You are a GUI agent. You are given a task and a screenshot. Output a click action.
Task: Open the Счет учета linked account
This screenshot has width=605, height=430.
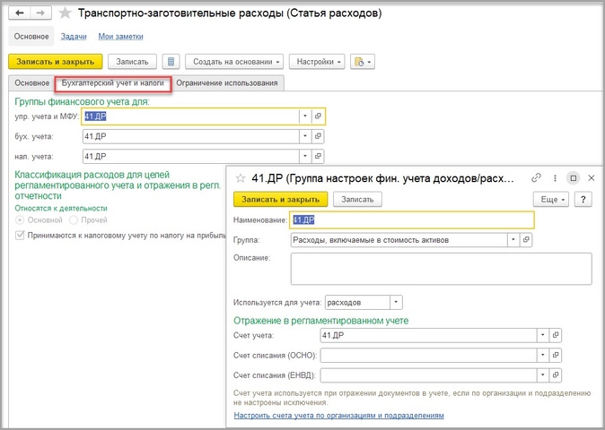tap(557, 335)
